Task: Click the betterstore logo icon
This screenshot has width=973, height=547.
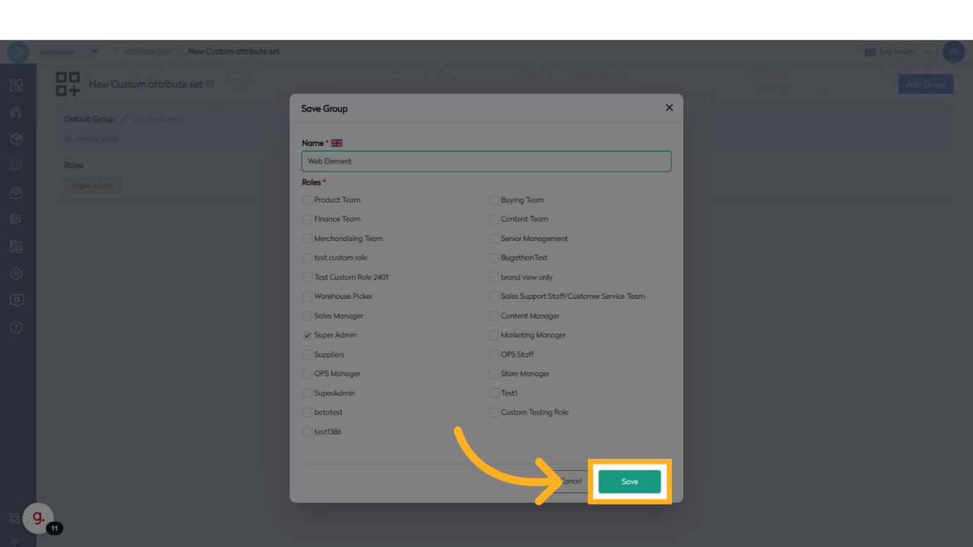Action: click(x=18, y=52)
